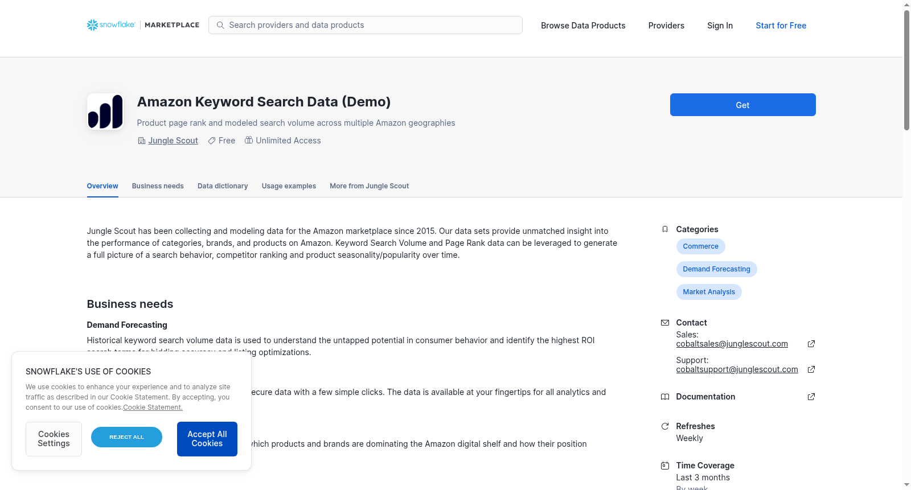The width and height of the screenshot is (911, 490).
Task: Select the Market Analysis category tag
Action: pyautogui.click(x=709, y=292)
